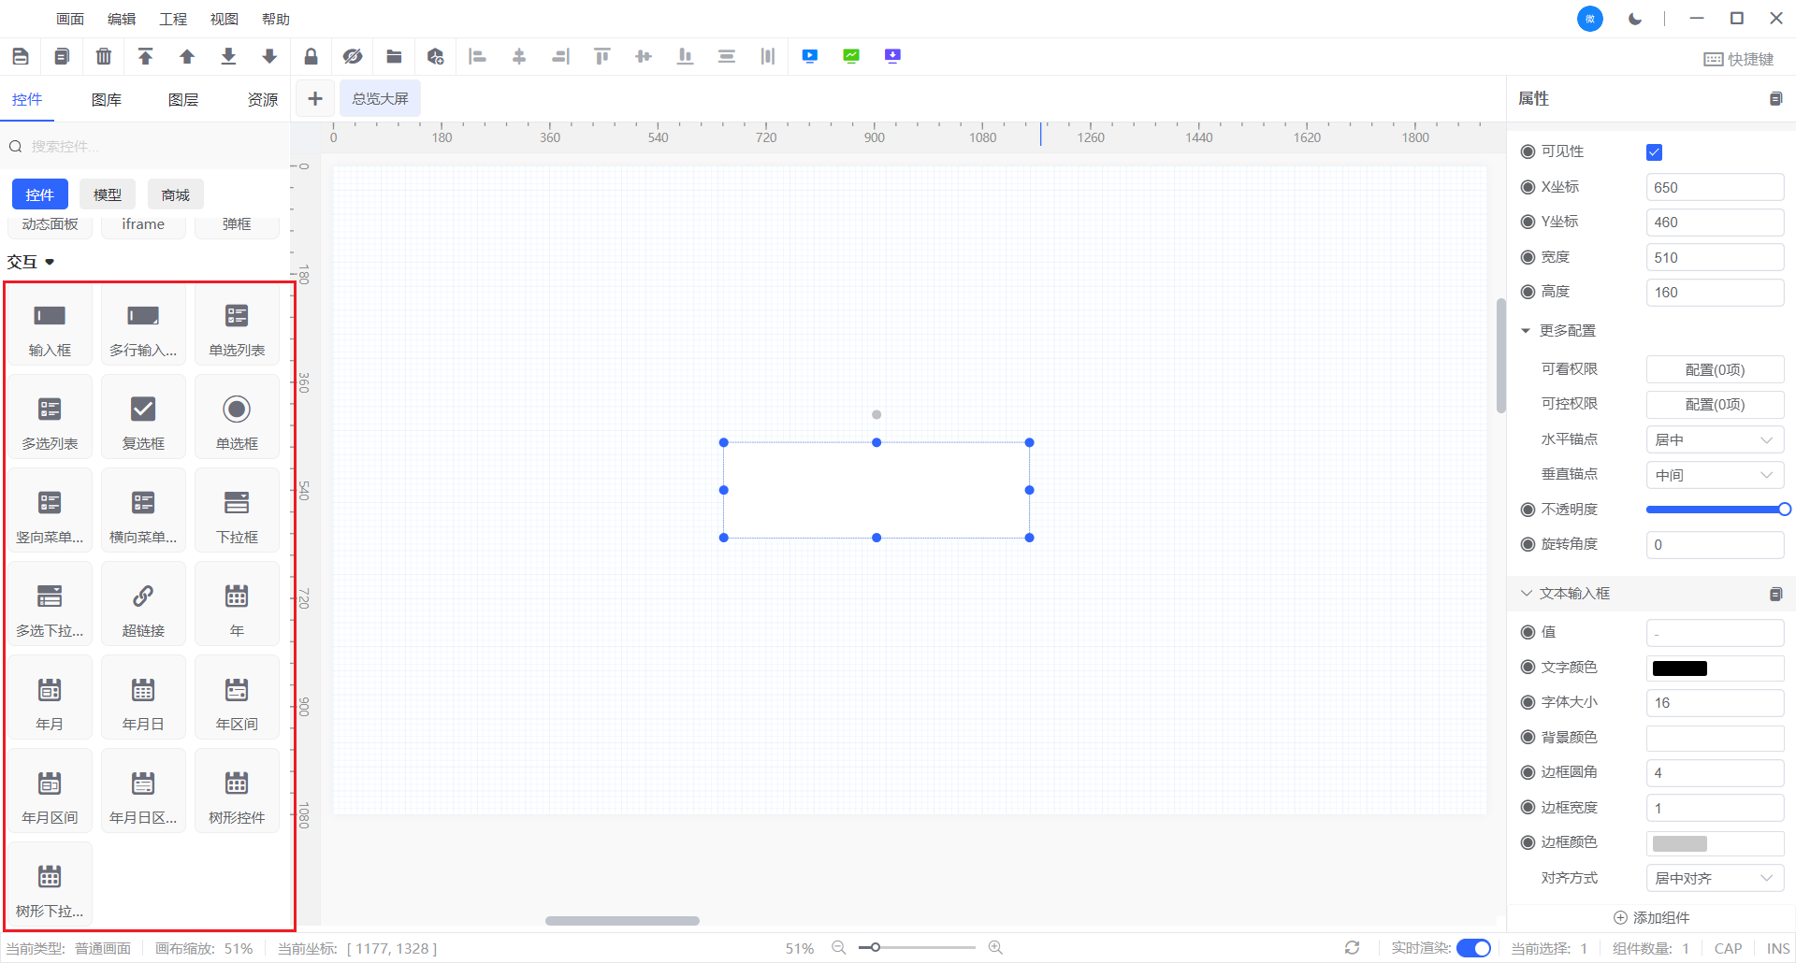Open the 工程 menu
Image resolution: width=1796 pixels, height=963 pixels.
coord(173,19)
